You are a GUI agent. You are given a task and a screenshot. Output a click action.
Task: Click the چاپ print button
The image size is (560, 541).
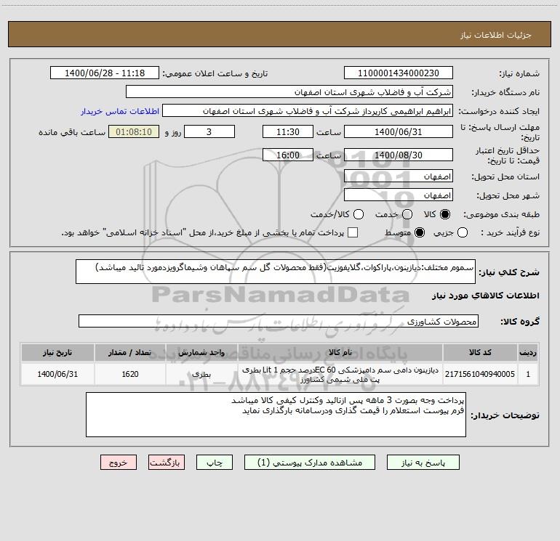point(215,463)
